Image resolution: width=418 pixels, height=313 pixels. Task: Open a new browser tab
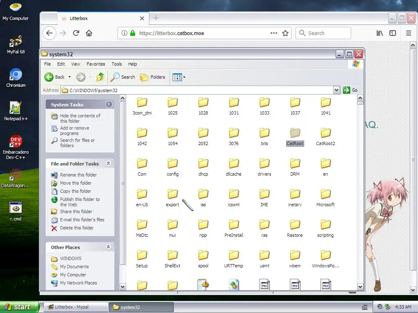156,18
